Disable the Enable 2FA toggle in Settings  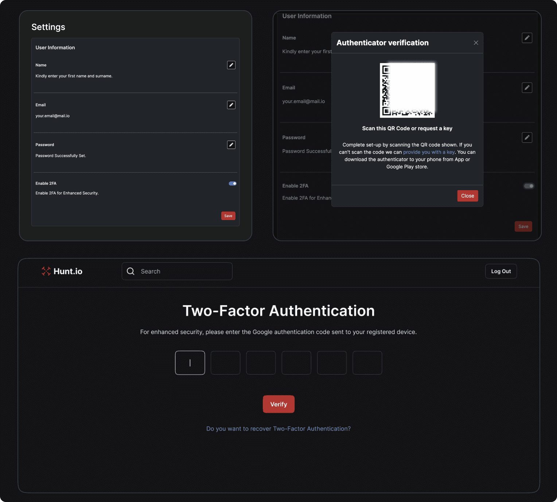coord(233,183)
